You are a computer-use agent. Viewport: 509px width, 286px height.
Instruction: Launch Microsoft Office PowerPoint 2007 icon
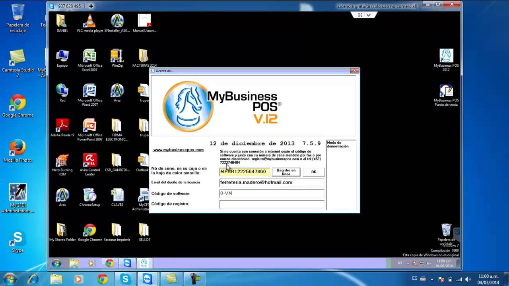[x=89, y=130]
